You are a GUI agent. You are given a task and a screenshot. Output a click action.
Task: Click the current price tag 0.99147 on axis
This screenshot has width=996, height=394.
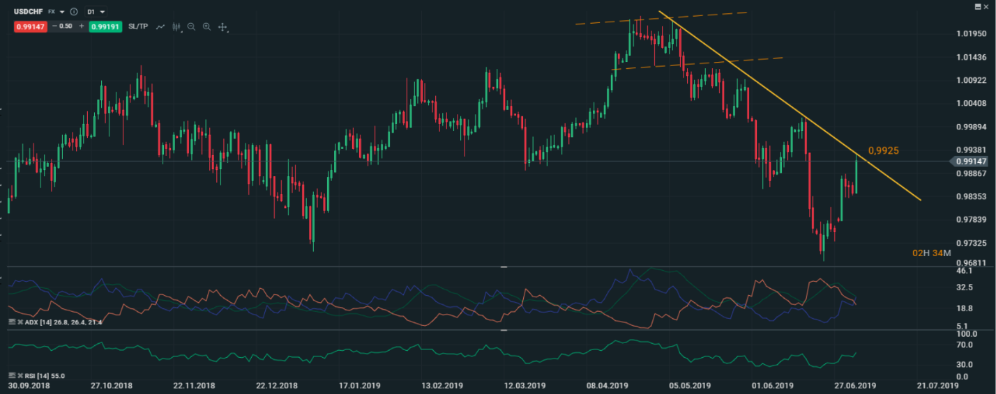tap(971, 161)
